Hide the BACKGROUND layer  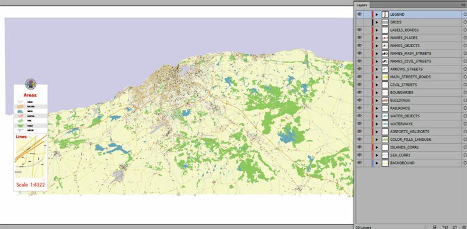click(x=360, y=163)
